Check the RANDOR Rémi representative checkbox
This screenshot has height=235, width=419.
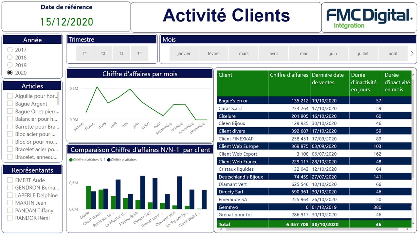click(x=10, y=218)
